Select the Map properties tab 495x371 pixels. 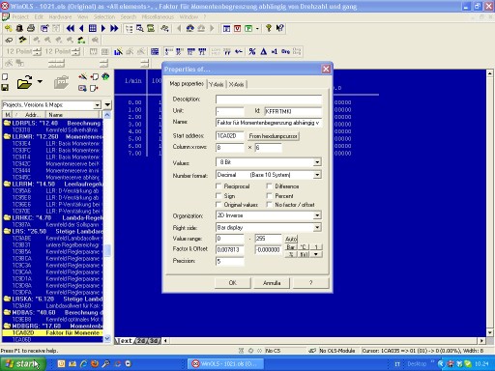tap(187, 84)
